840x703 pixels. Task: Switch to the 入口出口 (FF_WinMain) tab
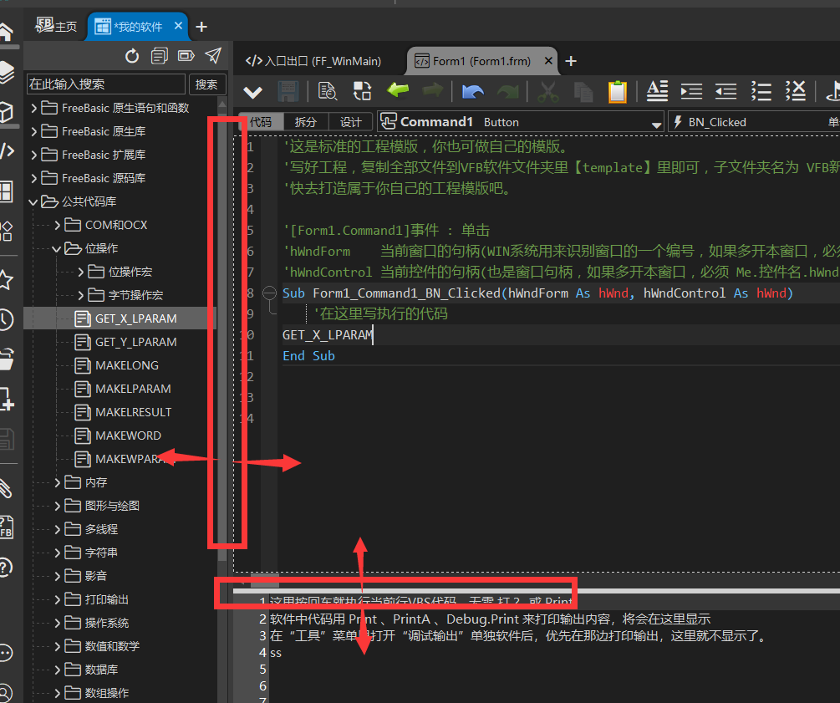(x=314, y=61)
